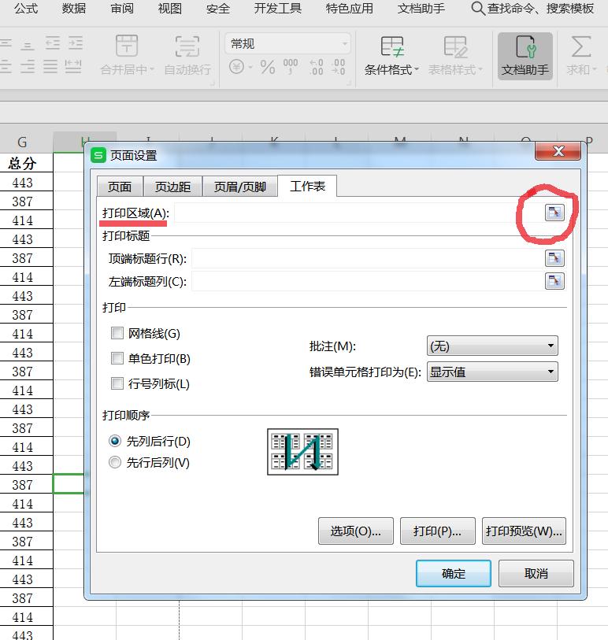This screenshot has height=640, width=608.
Task: Open the 安全 ribbon menu
Action: click(x=218, y=9)
